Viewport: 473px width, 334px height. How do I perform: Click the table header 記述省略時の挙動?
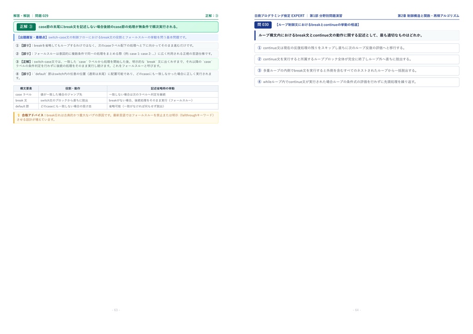(163, 89)
